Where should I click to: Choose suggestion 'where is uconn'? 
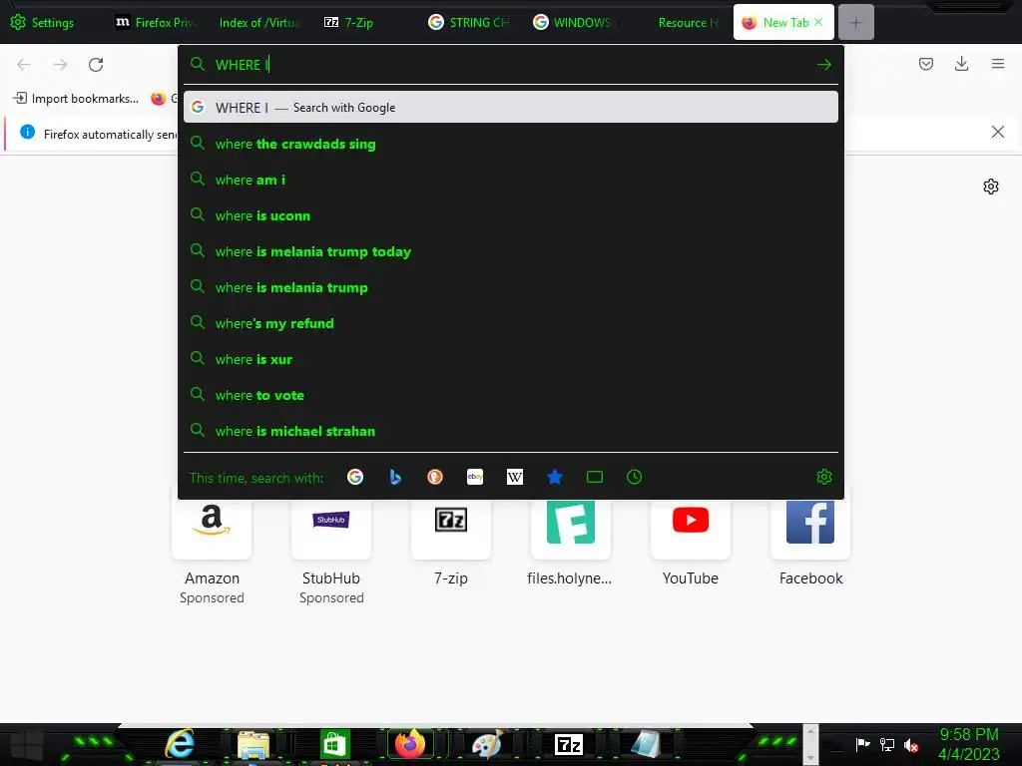[510, 215]
